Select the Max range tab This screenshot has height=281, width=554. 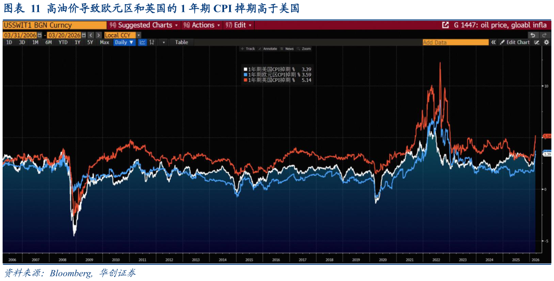pyautogui.click(x=104, y=43)
